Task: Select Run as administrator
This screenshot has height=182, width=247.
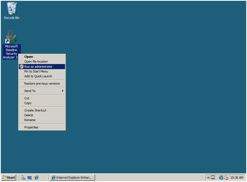Action: click(42, 67)
